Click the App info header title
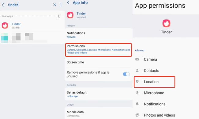199x119 pixels. pyautogui.click(x=80, y=2)
